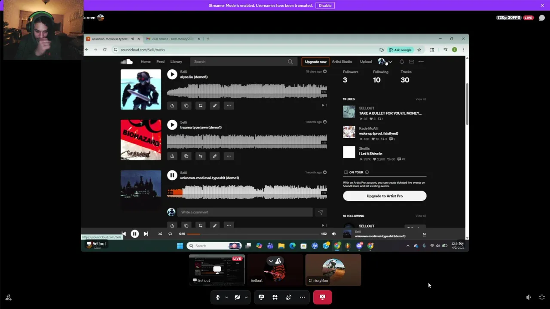Image resolution: width=550 pixels, height=309 pixels.
Task: Send the comment on unknown-medieval-typeshit
Action: [x=320, y=212]
